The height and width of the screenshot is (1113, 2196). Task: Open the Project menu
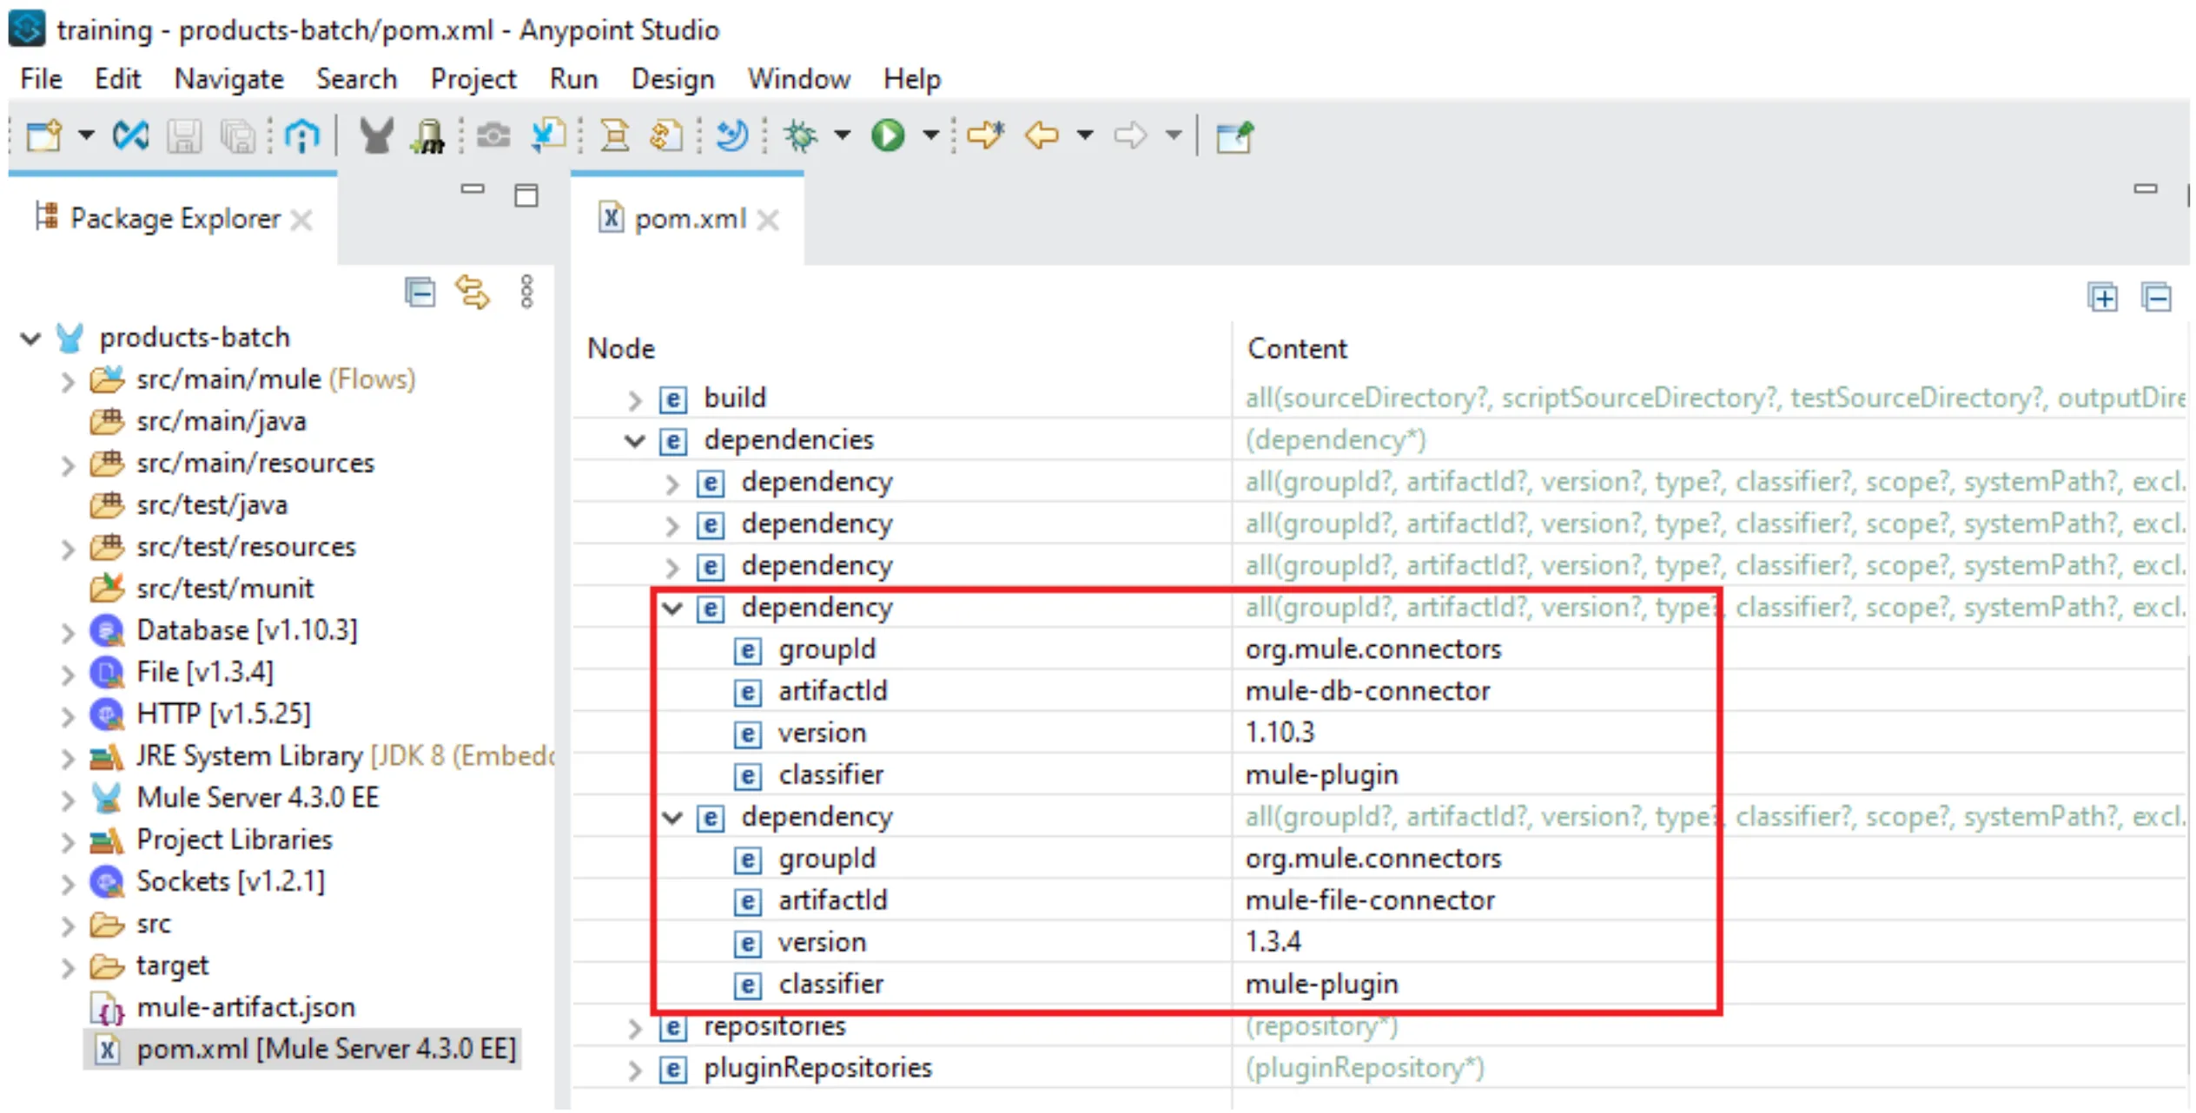click(x=473, y=79)
